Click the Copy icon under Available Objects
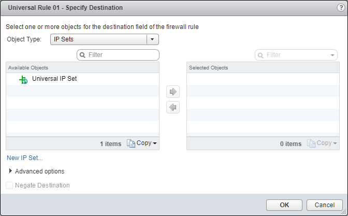Image resolution: width=348 pixels, height=216 pixels. 131,143
